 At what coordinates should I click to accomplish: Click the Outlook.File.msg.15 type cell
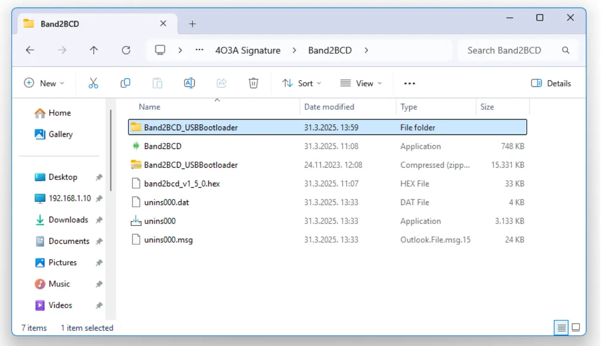point(435,240)
